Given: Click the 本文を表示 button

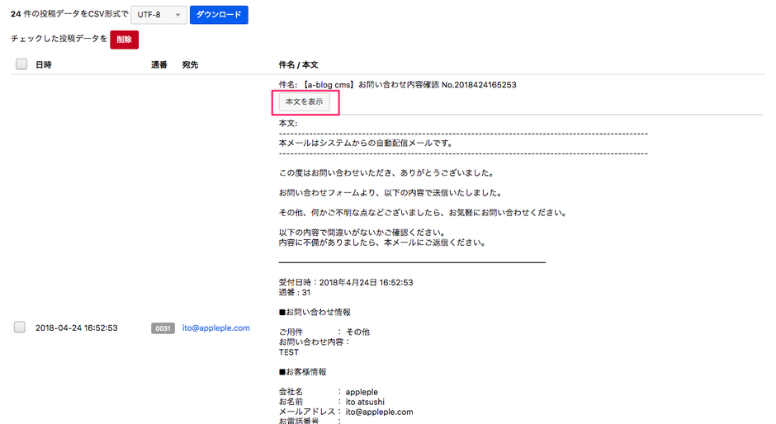Looking at the screenshot, I should tap(304, 102).
